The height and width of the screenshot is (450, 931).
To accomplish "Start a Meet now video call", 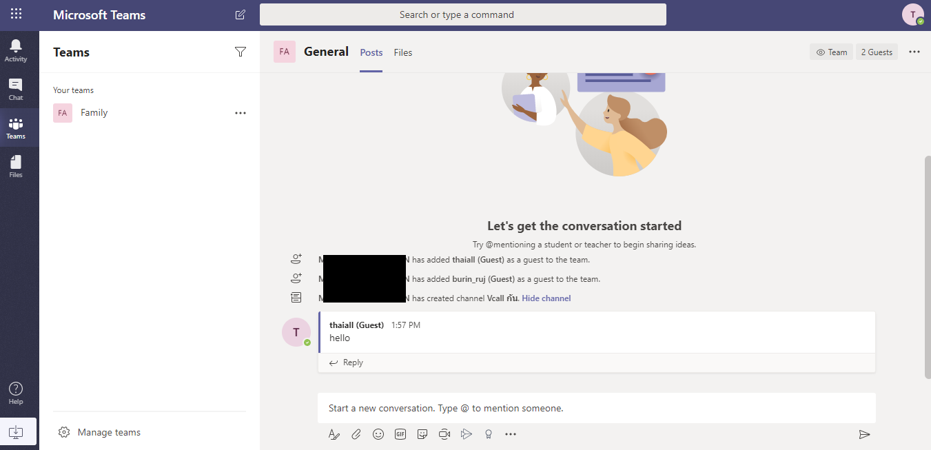I will click(444, 434).
